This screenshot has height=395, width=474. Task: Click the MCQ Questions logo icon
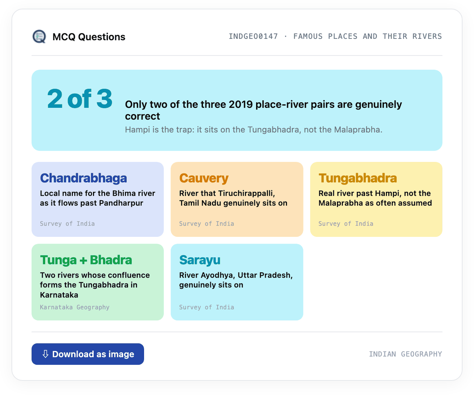pyautogui.click(x=39, y=37)
